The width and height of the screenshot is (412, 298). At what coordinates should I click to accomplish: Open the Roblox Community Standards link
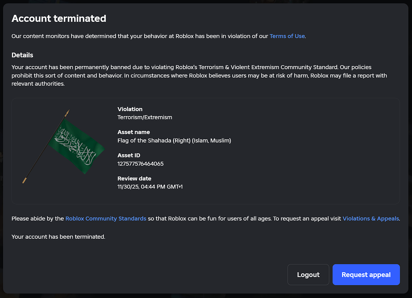coord(106,218)
